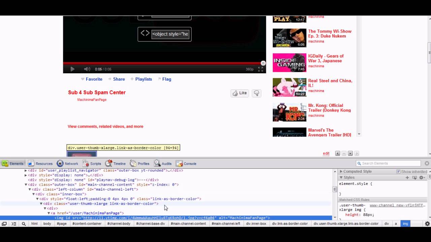This screenshot has height=242, width=431.
Task: Click the embed code angle-brackets icon
Action: (x=145, y=33)
